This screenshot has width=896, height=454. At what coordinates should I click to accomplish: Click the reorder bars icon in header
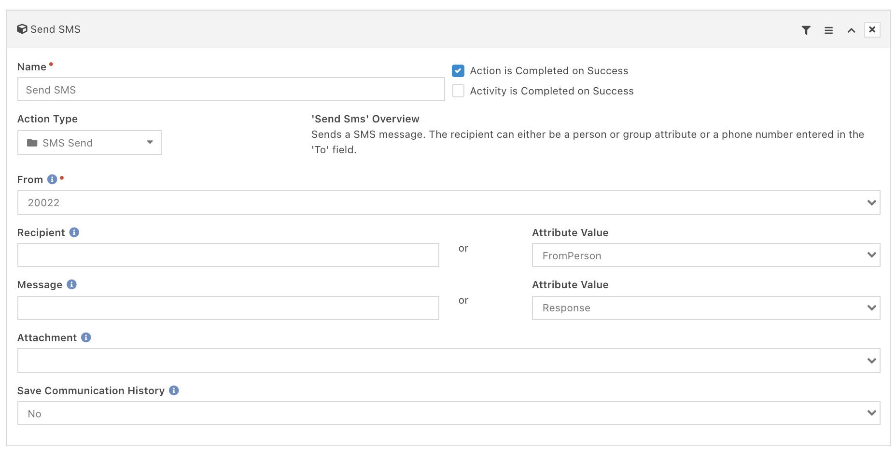click(828, 30)
